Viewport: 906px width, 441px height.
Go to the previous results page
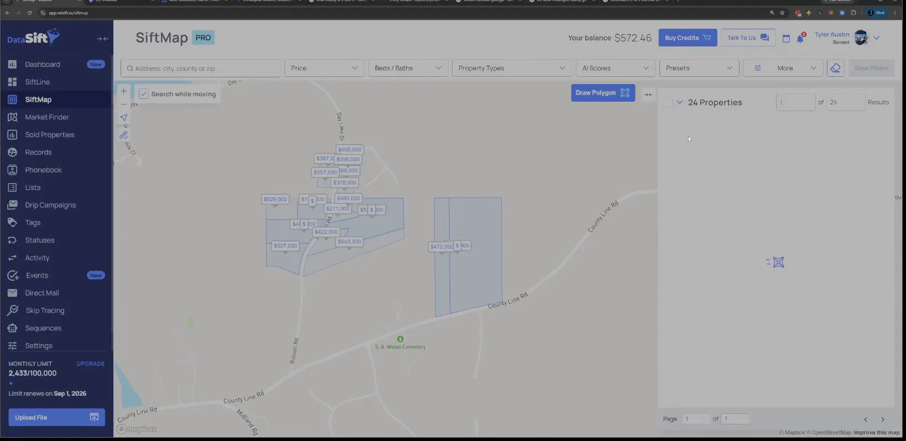(x=866, y=419)
